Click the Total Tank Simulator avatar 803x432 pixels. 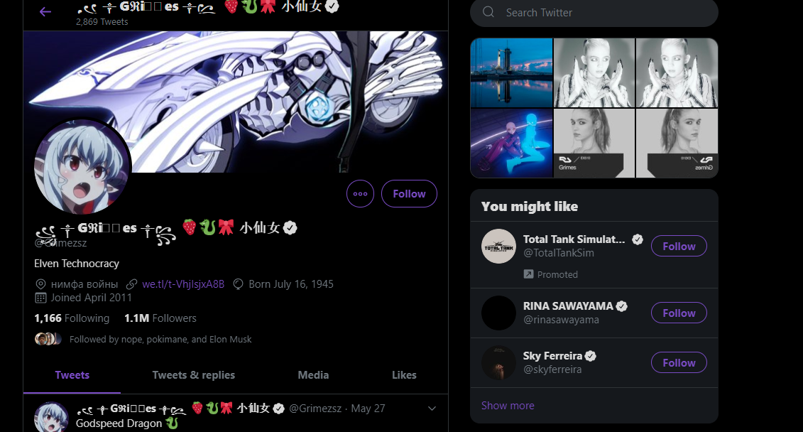pos(498,247)
